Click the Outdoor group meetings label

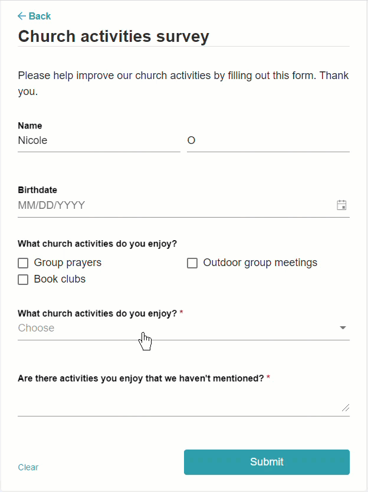(x=260, y=263)
